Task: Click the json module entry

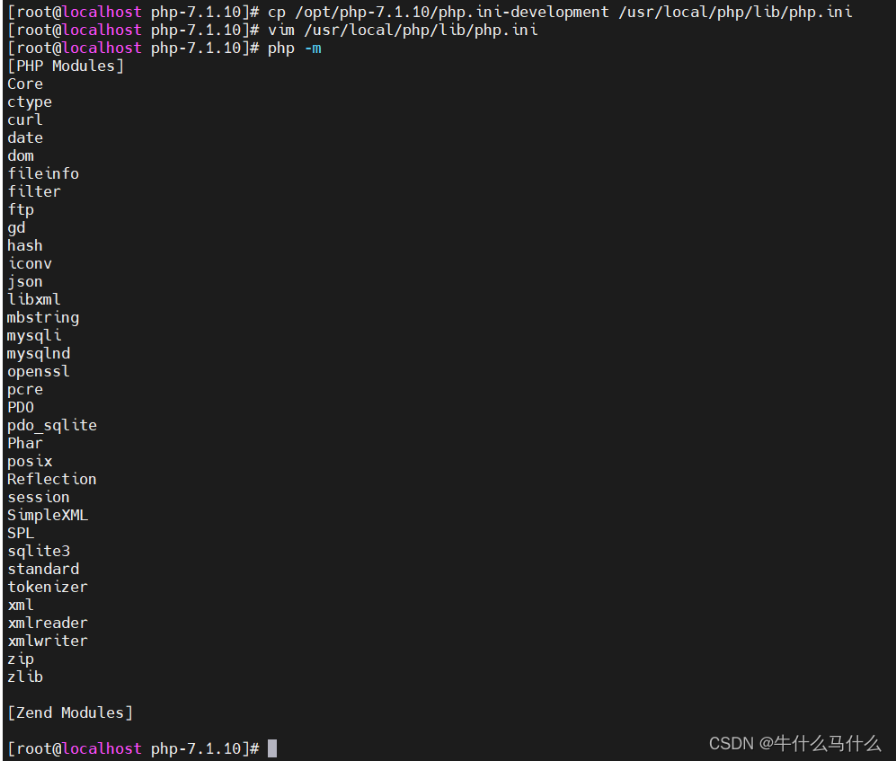Action: tap(24, 280)
